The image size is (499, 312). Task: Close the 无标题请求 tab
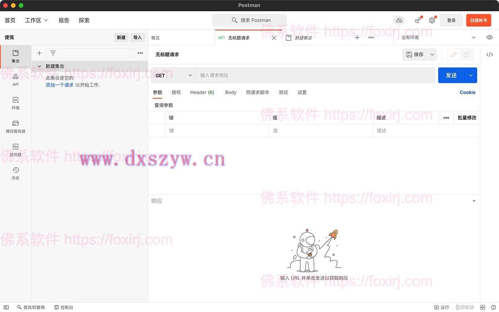point(274,38)
